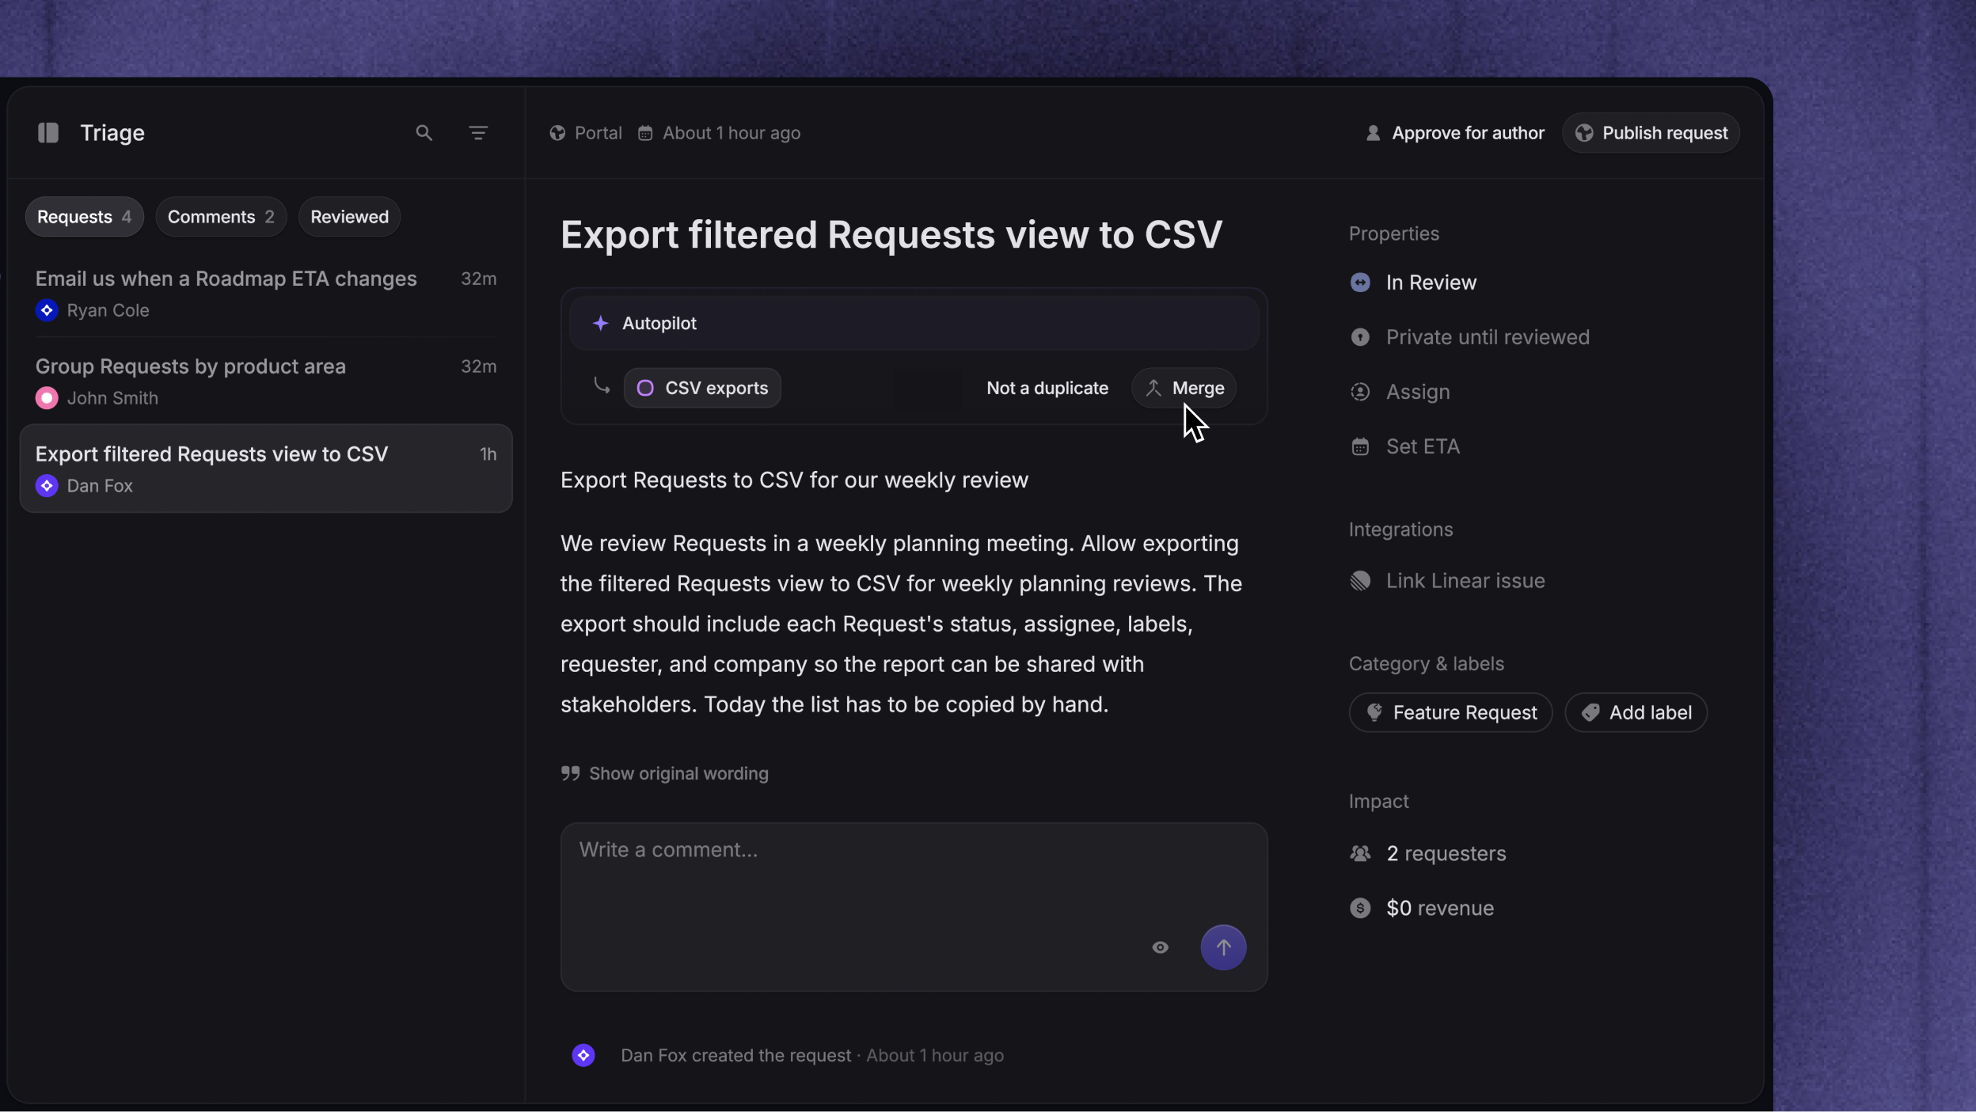The image size is (1976, 1112).
Task: Open search in the Triage list
Action: (424, 133)
